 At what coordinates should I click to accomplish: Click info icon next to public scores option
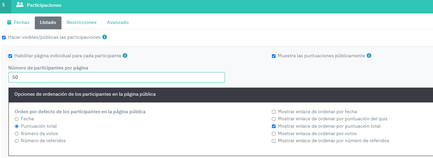(369, 56)
